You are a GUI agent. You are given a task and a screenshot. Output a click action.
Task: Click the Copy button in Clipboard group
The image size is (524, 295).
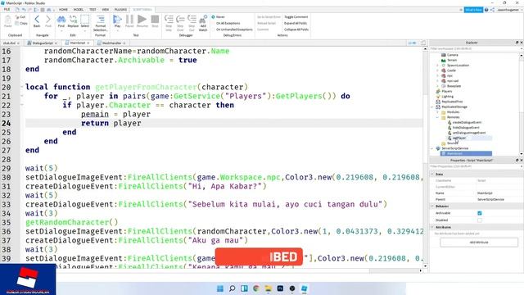coord(21,24)
